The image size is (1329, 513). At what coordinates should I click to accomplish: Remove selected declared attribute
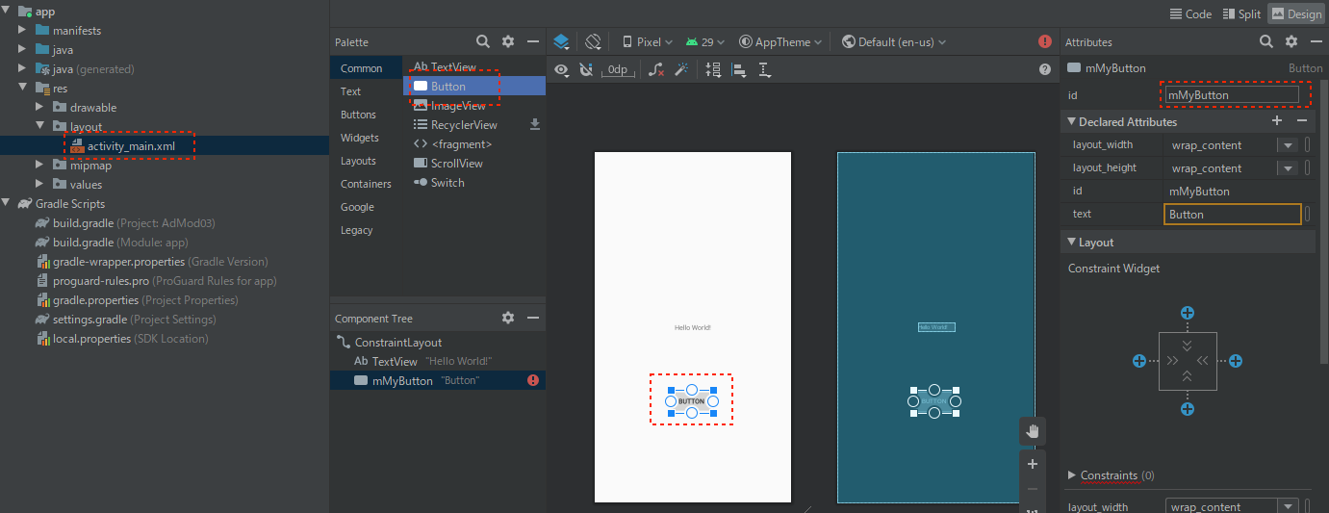click(x=1302, y=120)
